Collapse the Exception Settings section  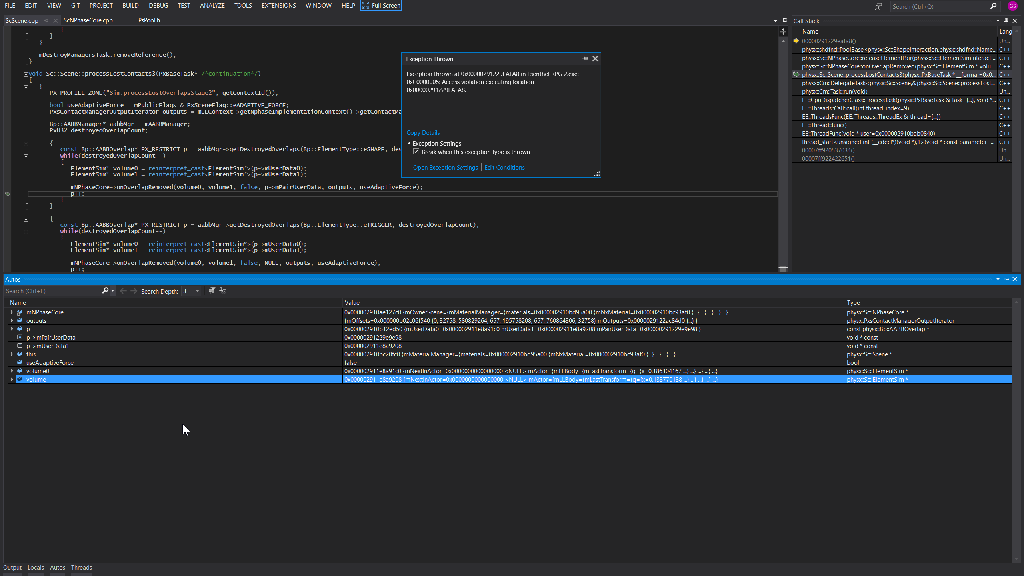coord(409,143)
